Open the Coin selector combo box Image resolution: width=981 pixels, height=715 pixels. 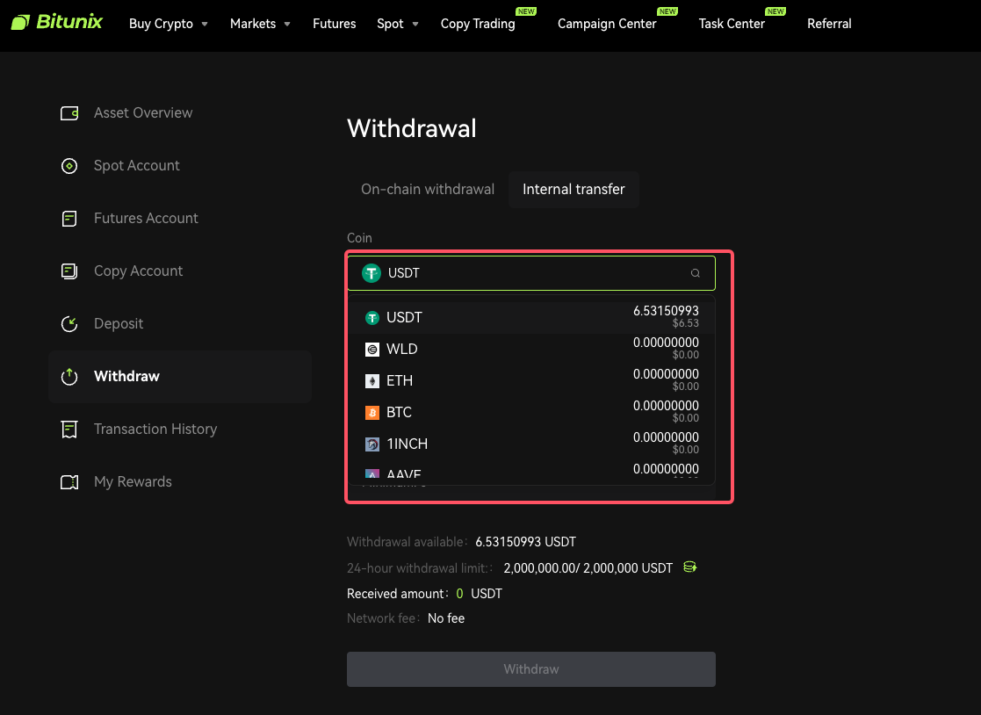point(531,273)
